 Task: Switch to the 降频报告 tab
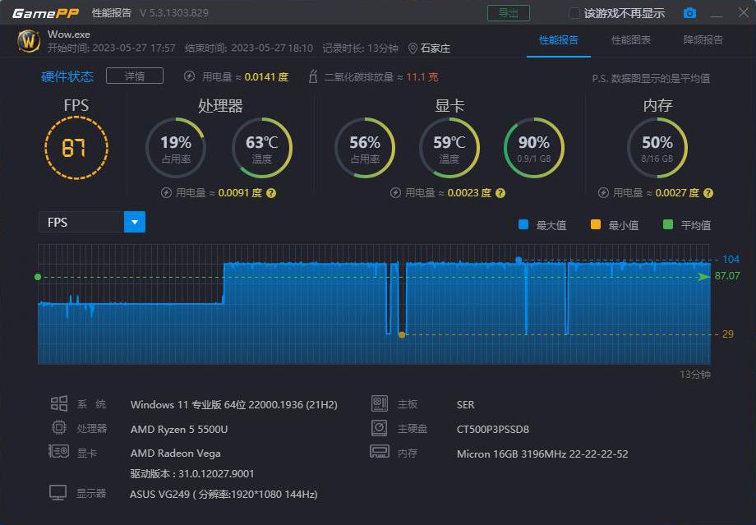(703, 40)
